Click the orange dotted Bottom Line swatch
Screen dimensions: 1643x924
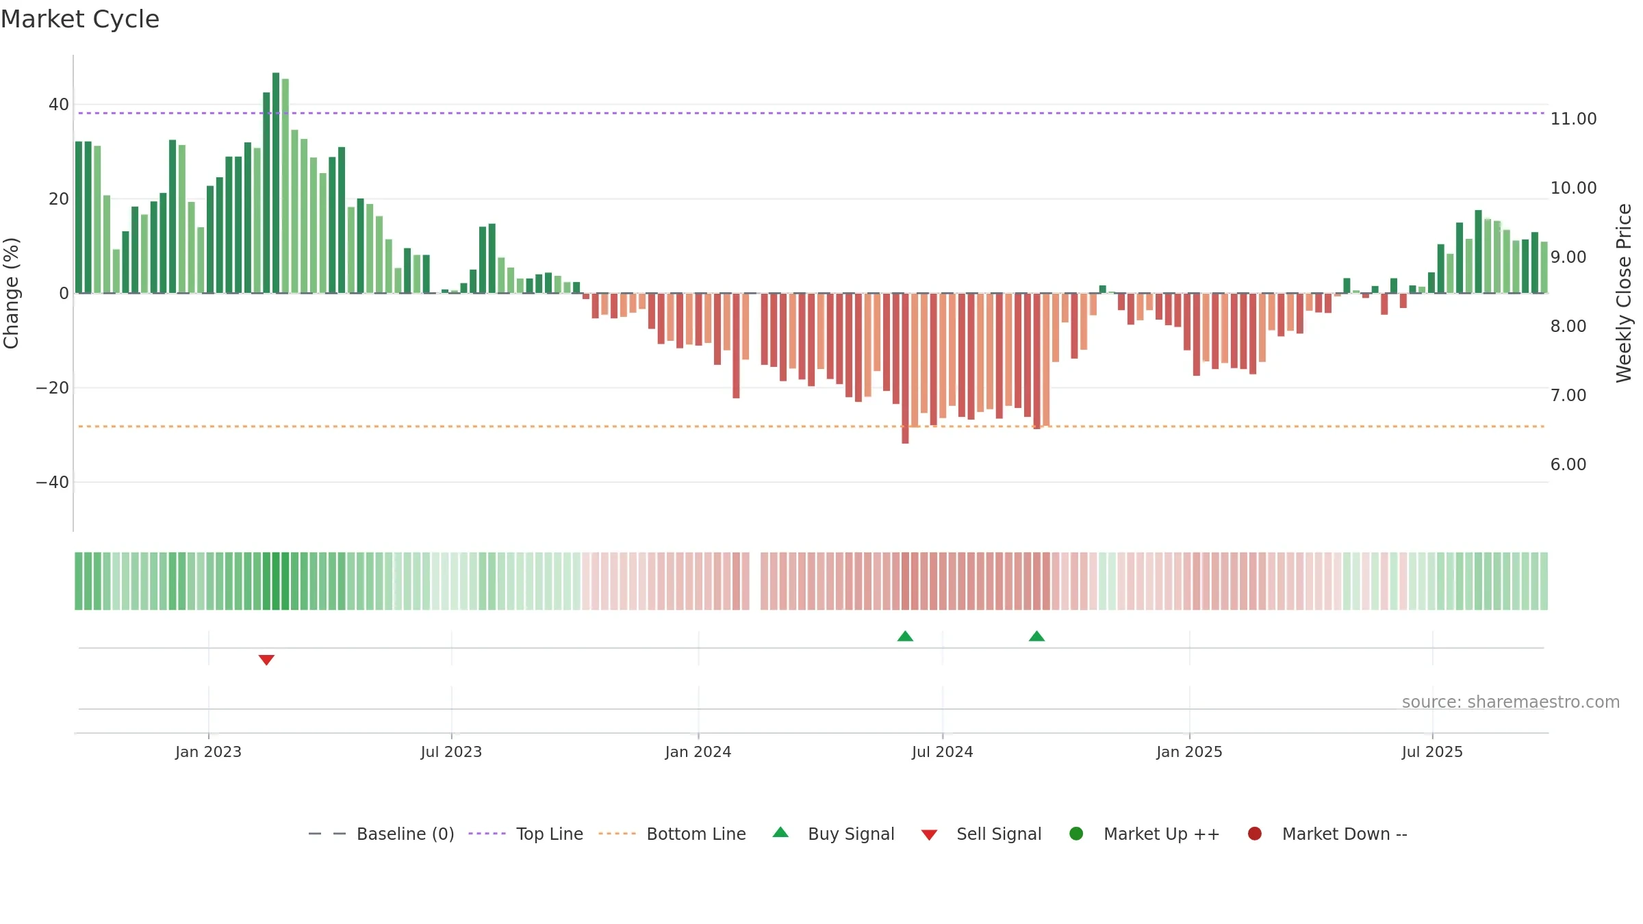tap(617, 834)
